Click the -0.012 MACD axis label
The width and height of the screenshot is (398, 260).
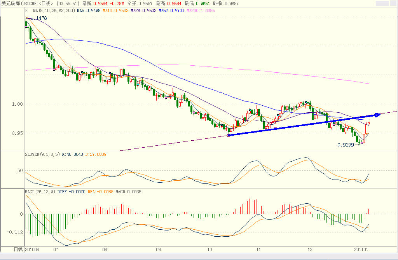14,232
